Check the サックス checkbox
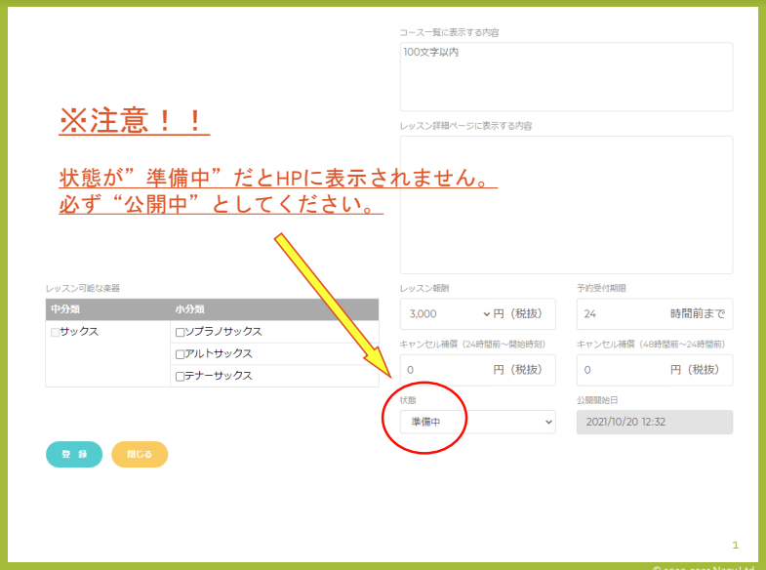Image resolution: width=766 pixels, height=570 pixels. click(x=55, y=333)
